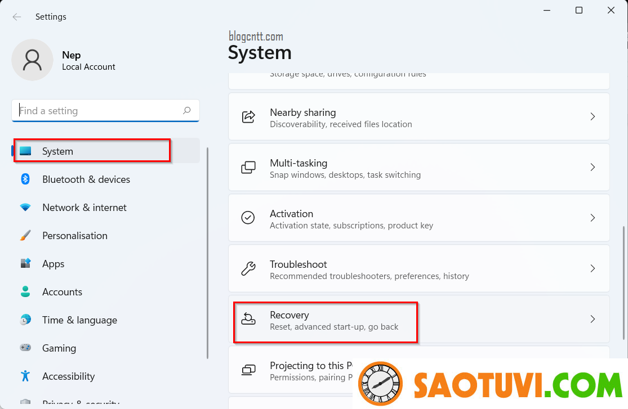Open the Gaming settings category
This screenshot has width=628, height=409.
[59, 348]
